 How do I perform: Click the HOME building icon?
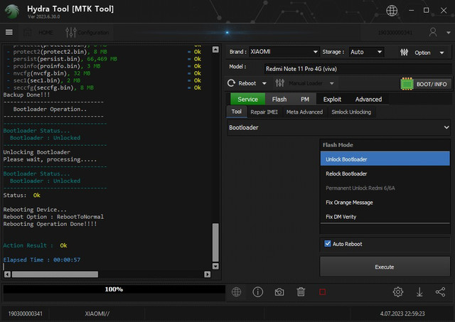click(28, 32)
